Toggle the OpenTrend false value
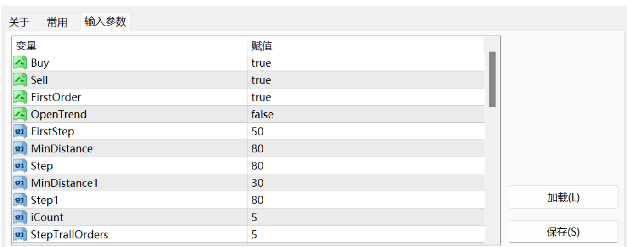 click(x=262, y=114)
